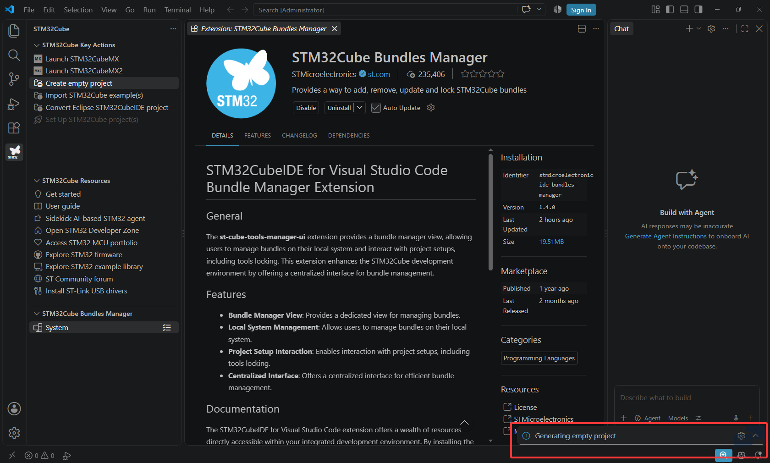Open the st.com publisher link

point(379,74)
